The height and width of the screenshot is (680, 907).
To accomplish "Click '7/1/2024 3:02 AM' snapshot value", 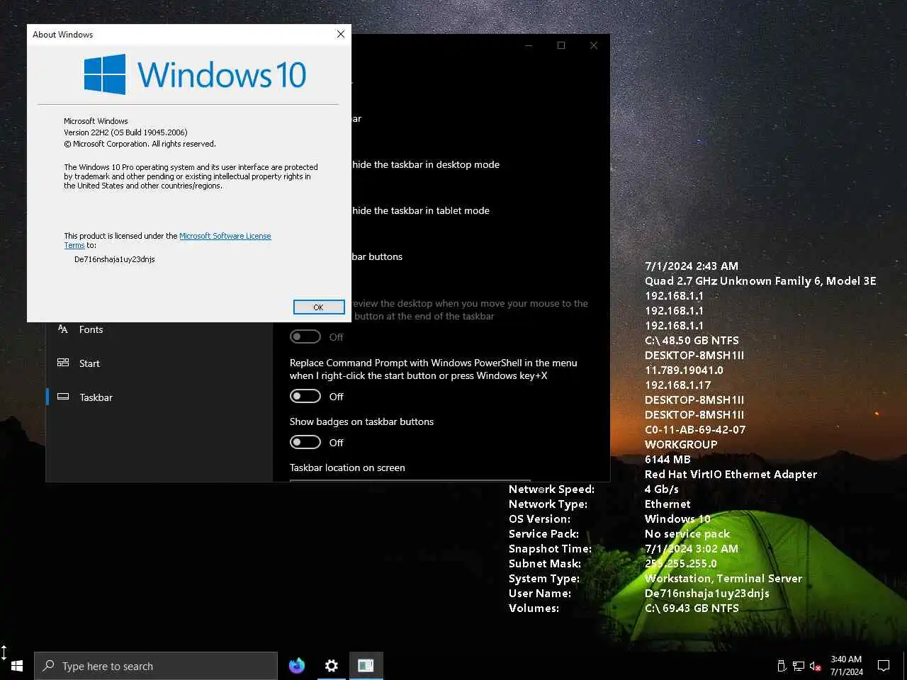I will click(692, 548).
